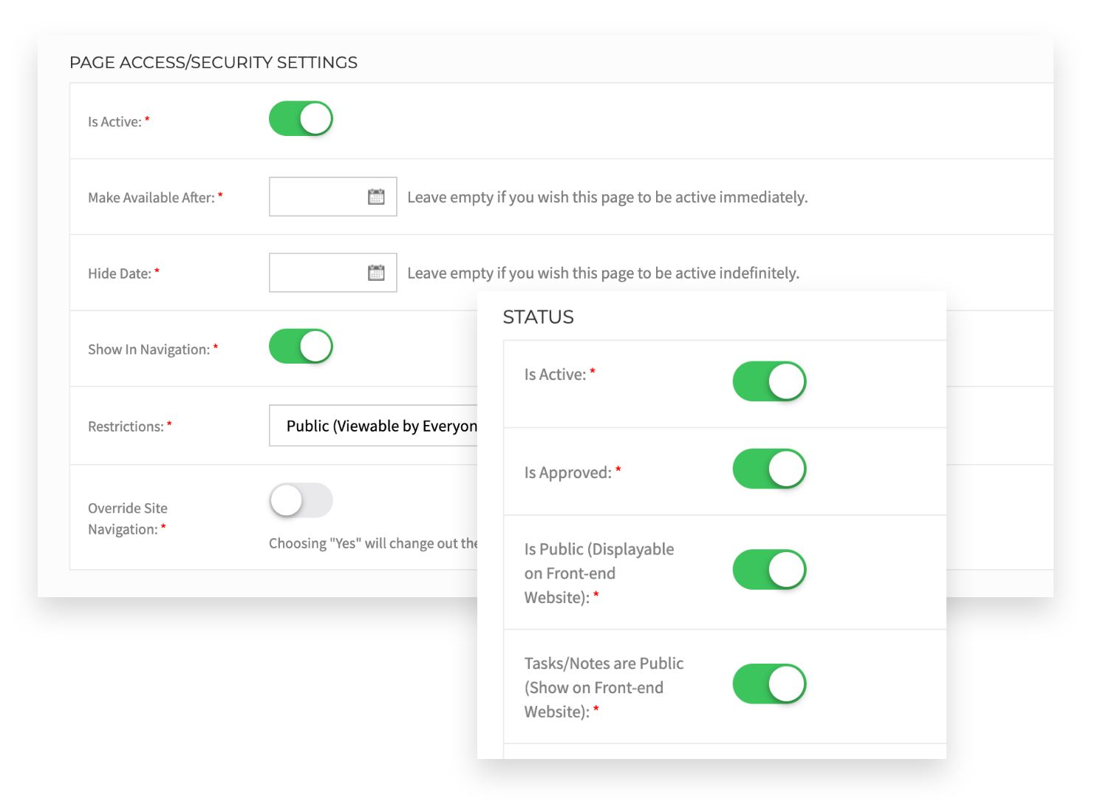The image size is (1106, 810).
Task: Click the Page Access/Security Settings heading
Action: [x=214, y=63]
